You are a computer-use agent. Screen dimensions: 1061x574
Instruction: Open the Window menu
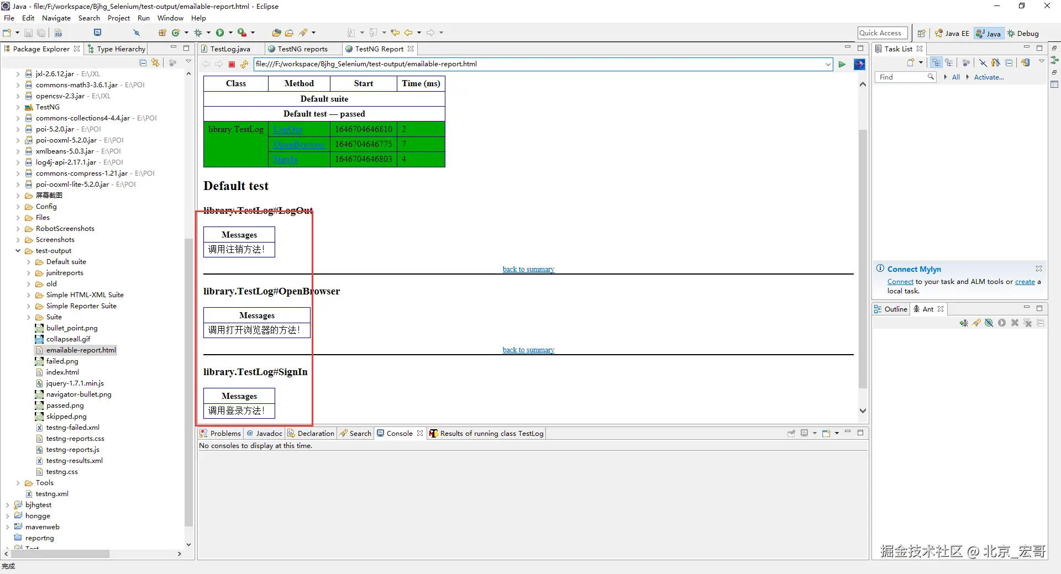pos(170,18)
